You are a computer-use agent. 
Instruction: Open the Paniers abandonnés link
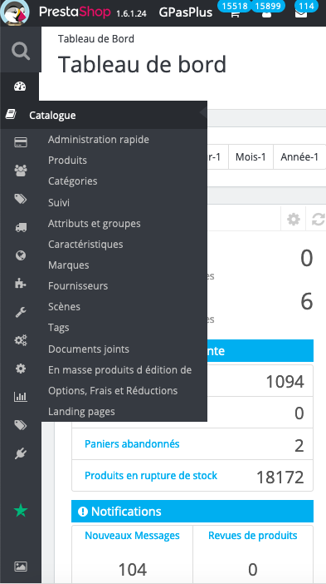pyautogui.click(x=132, y=444)
